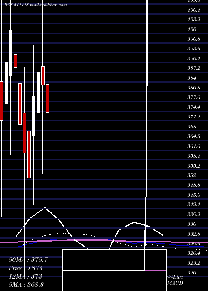Click the 371.2 price axis value
The image size is (208, 291).
(x=194, y=117)
